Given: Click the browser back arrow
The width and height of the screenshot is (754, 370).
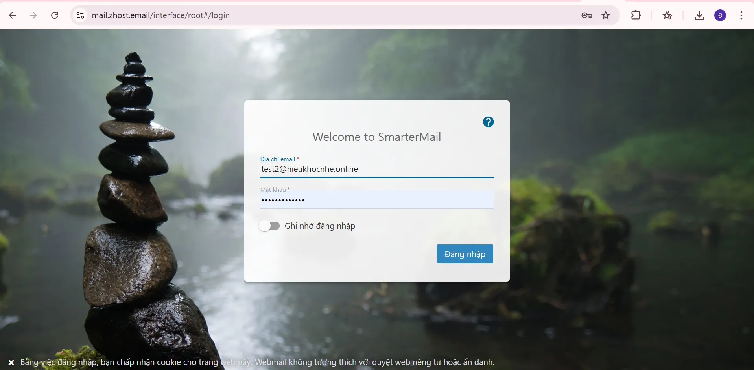Looking at the screenshot, I should coord(13,15).
